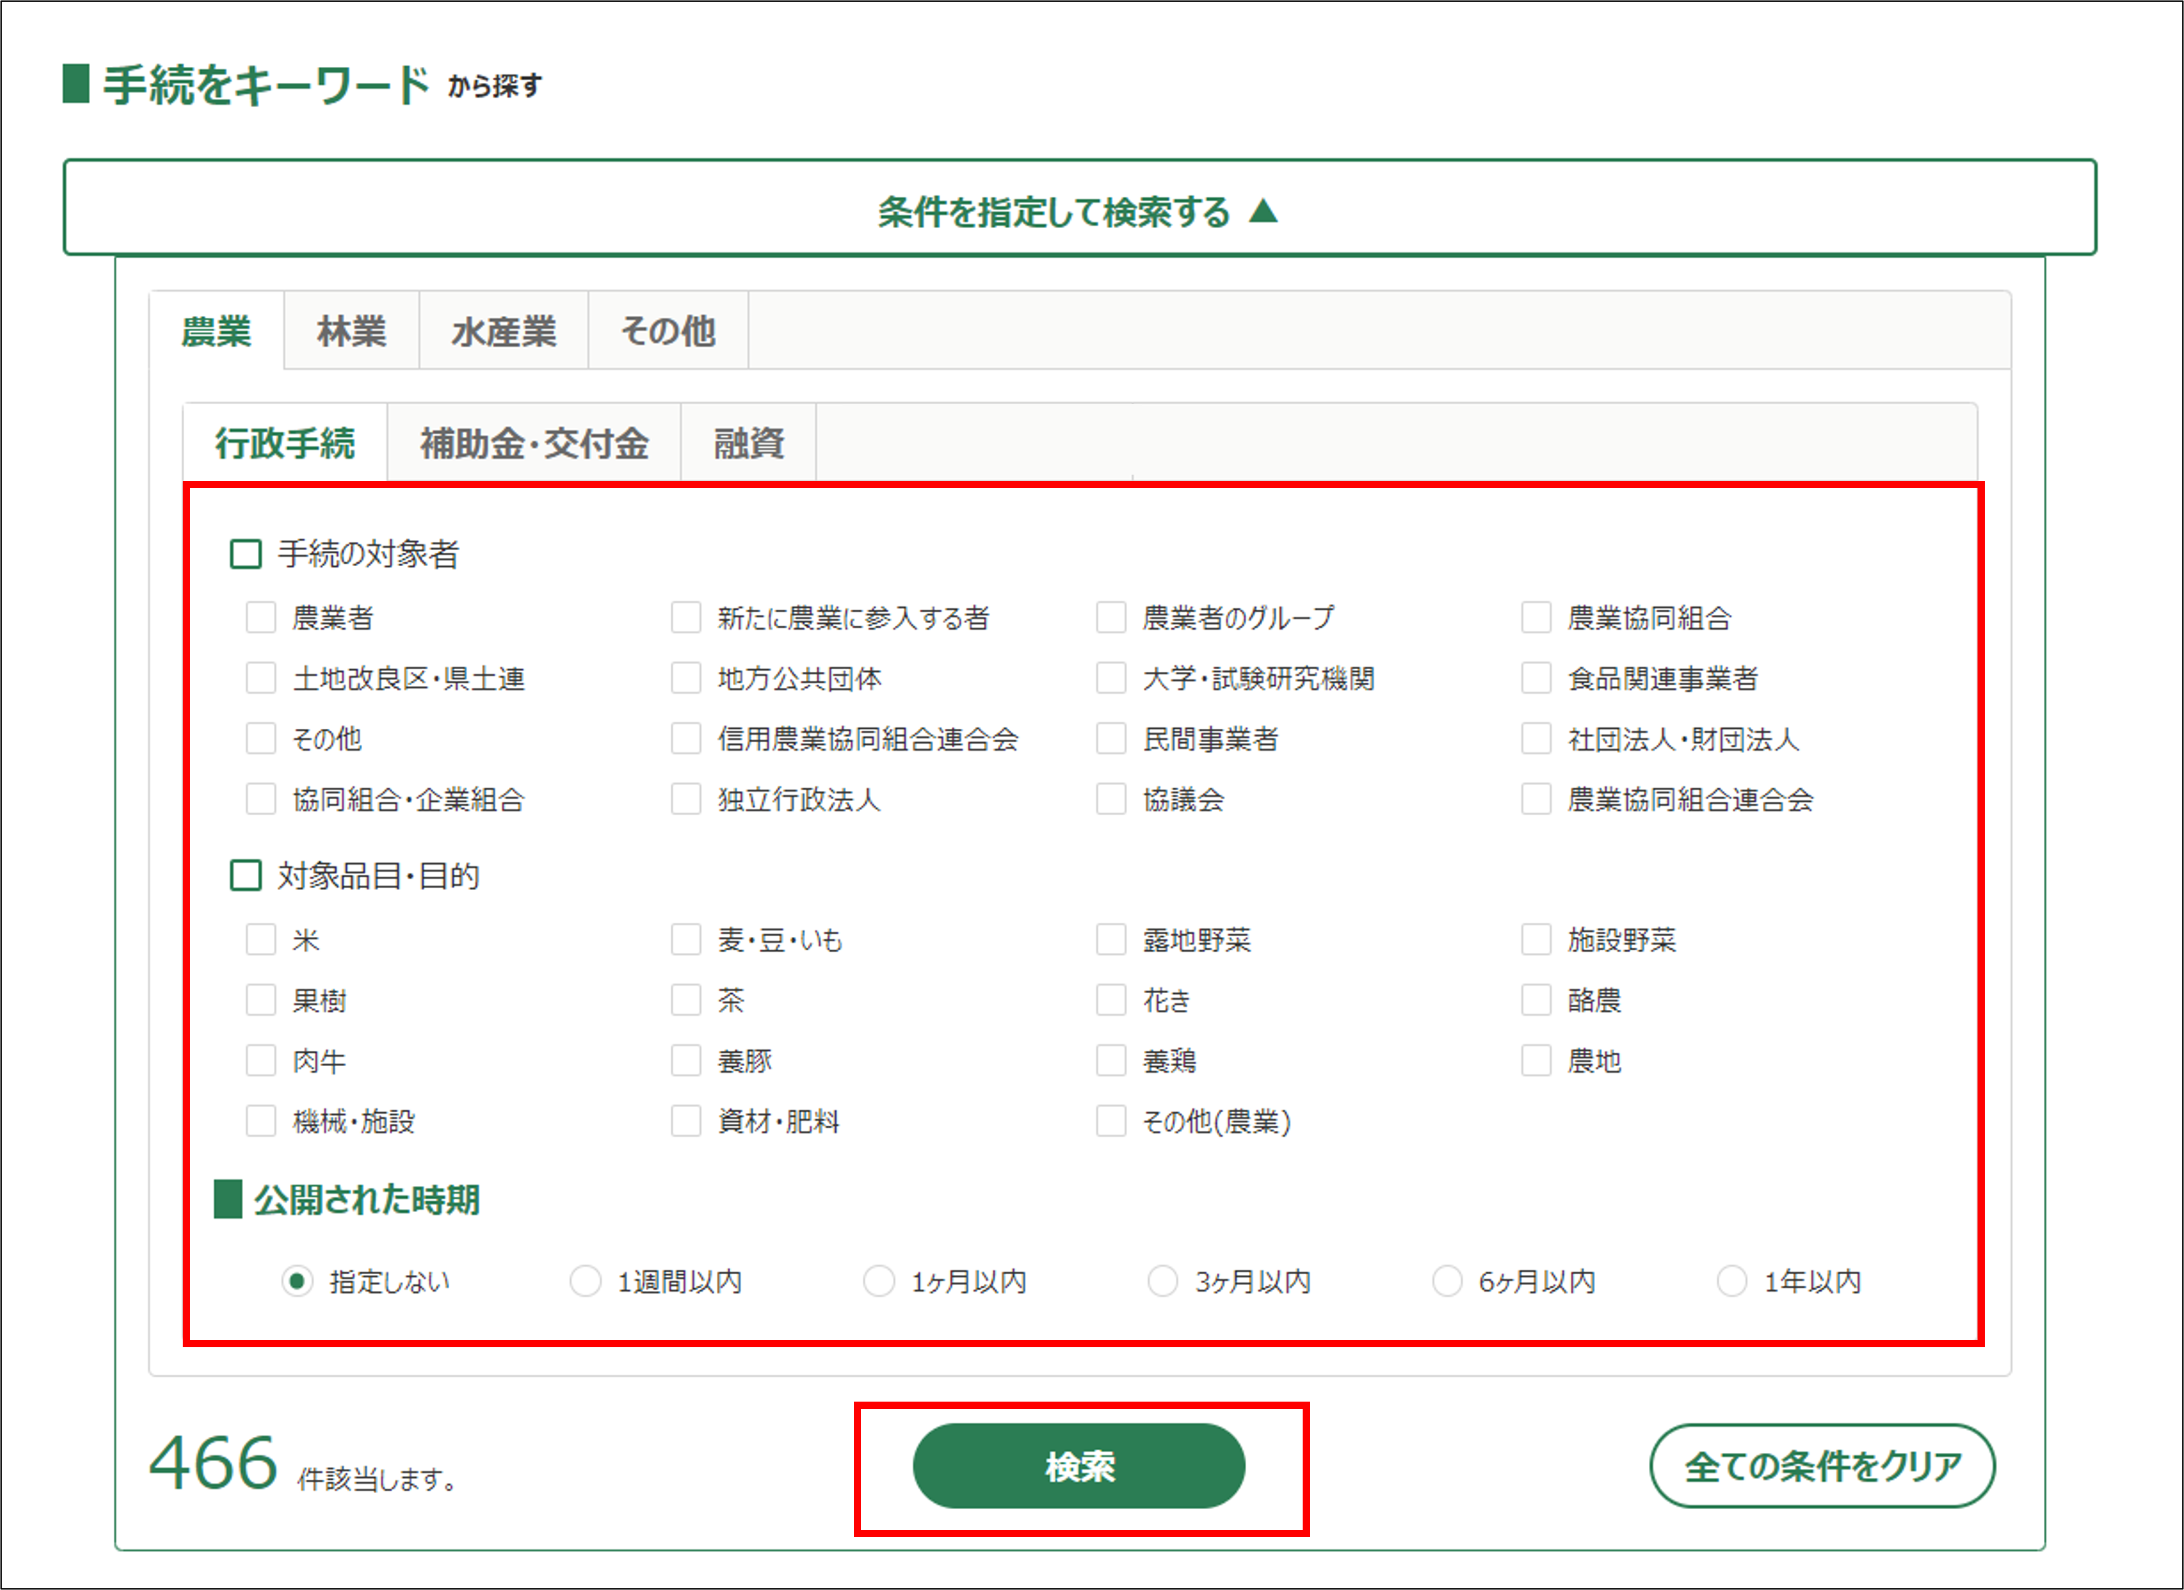Switch to 補助金・交付金 sub-tab
The width and height of the screenshot is (2184, 1590).
(x=535, y=444)
